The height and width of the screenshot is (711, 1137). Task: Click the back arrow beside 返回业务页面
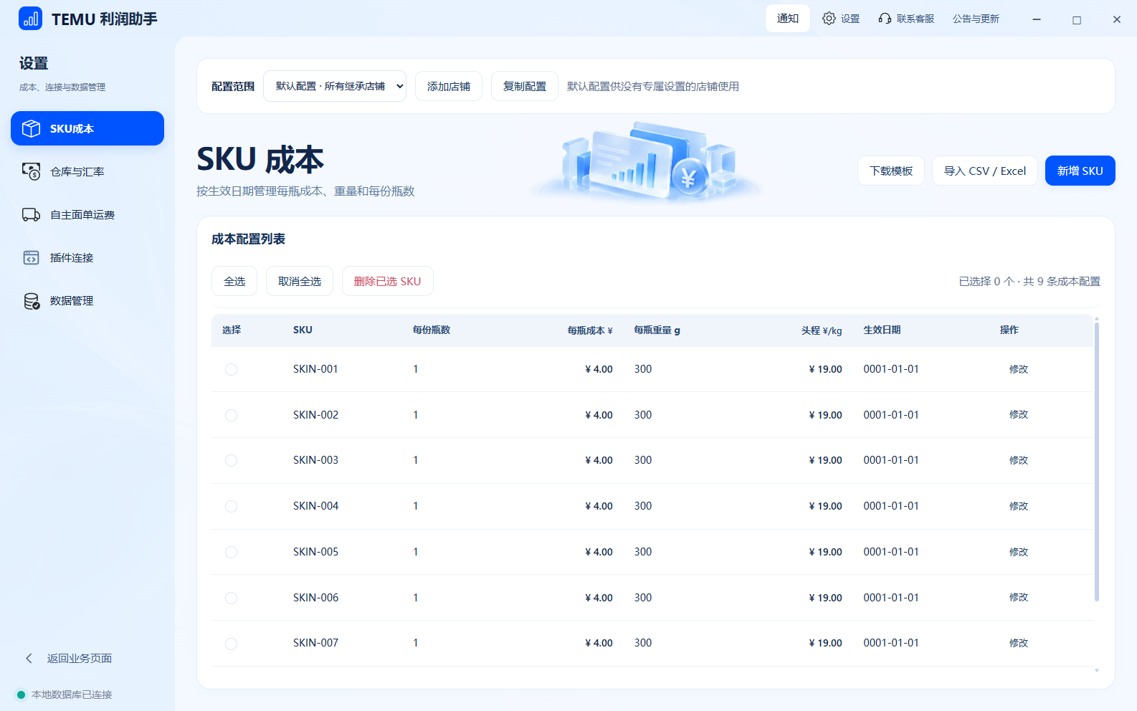29,658
